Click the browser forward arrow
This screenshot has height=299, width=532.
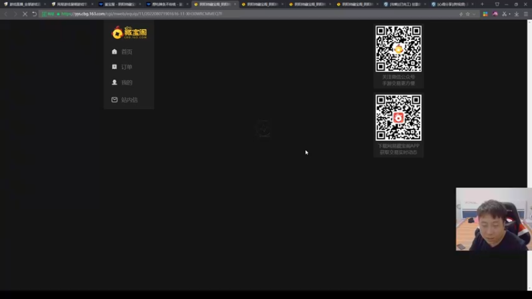click(x=15, y=14)
